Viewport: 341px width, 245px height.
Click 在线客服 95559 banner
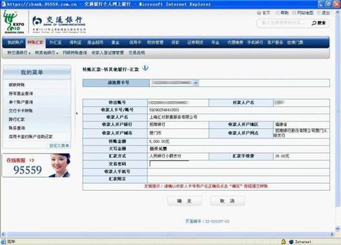click(36, 165)
